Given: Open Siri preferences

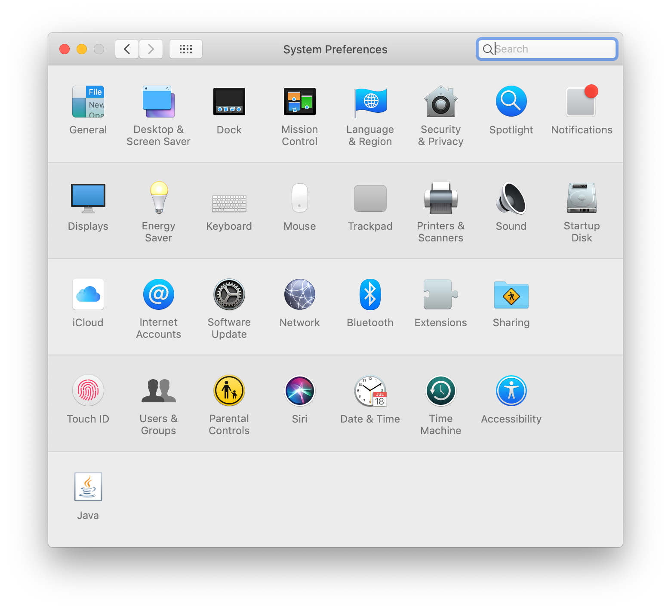Looking at the screenshot, I should click(x=299, y=390).
